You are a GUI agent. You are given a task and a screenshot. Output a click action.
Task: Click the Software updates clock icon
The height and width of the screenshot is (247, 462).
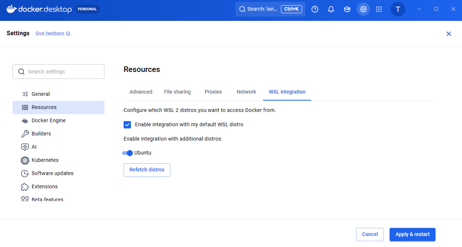point(25,173)
